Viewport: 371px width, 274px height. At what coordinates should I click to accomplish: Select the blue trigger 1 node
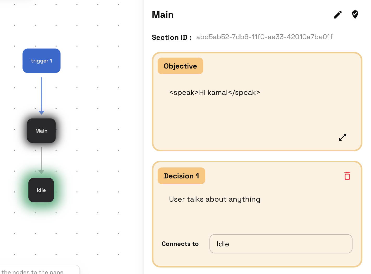click(x=41, y=61)
